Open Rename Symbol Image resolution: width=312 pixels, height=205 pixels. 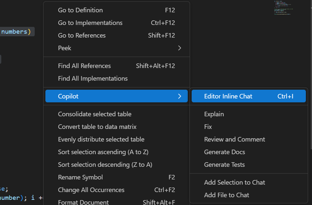pos(80,177)
